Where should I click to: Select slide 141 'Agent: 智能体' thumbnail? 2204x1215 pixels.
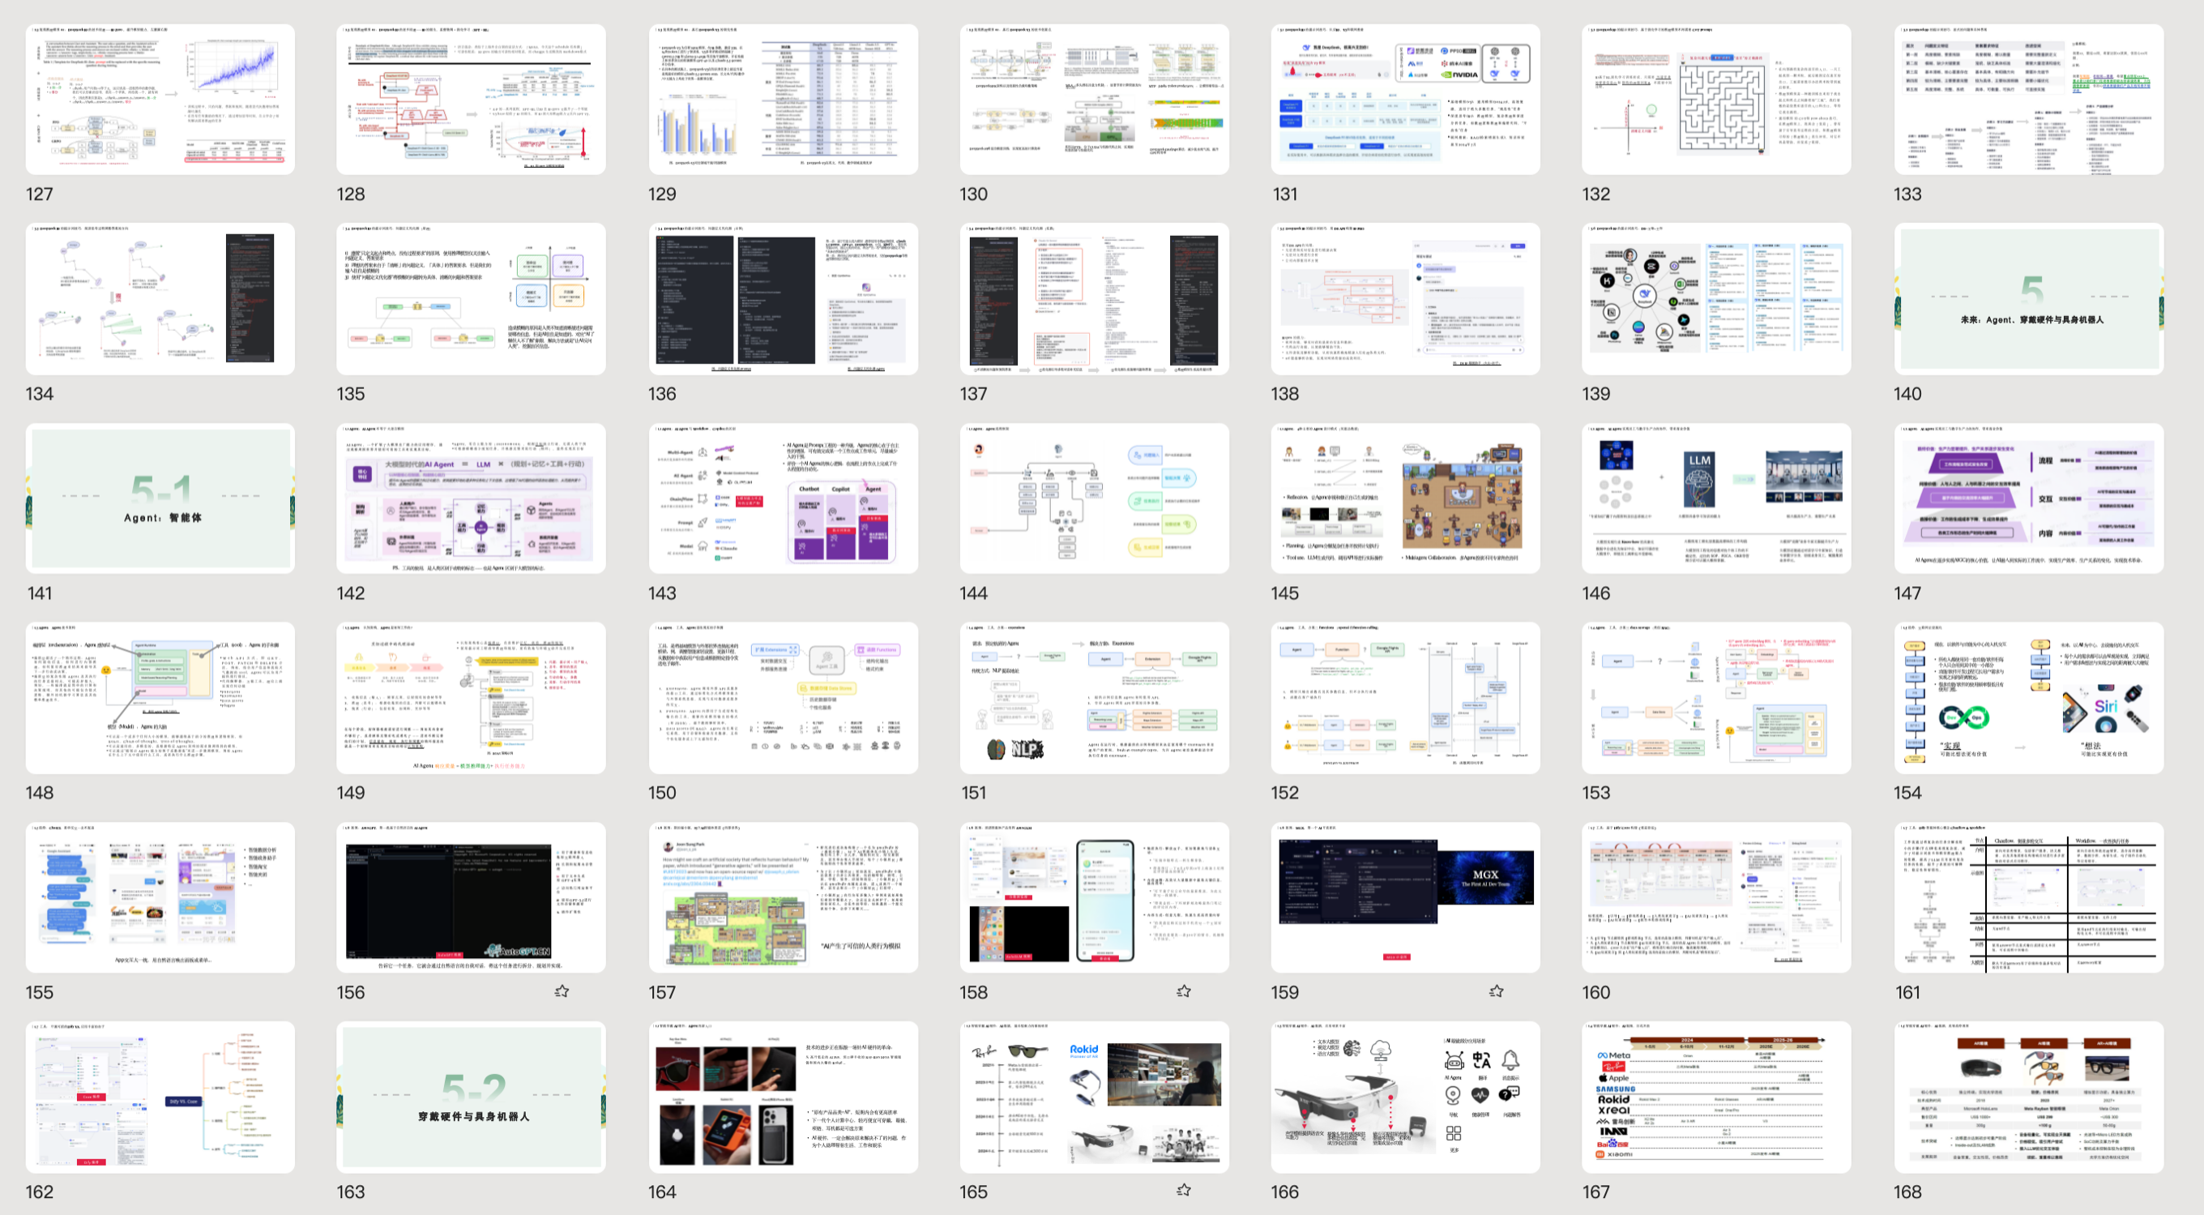click(x=160, y=498)
